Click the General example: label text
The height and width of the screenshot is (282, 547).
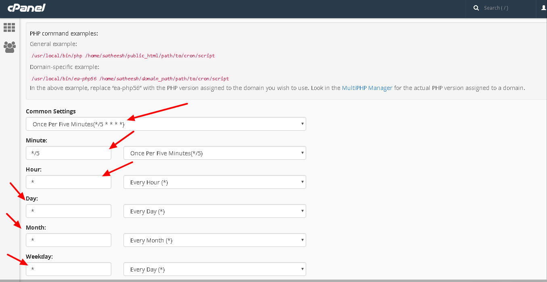[x=54, y=44]
